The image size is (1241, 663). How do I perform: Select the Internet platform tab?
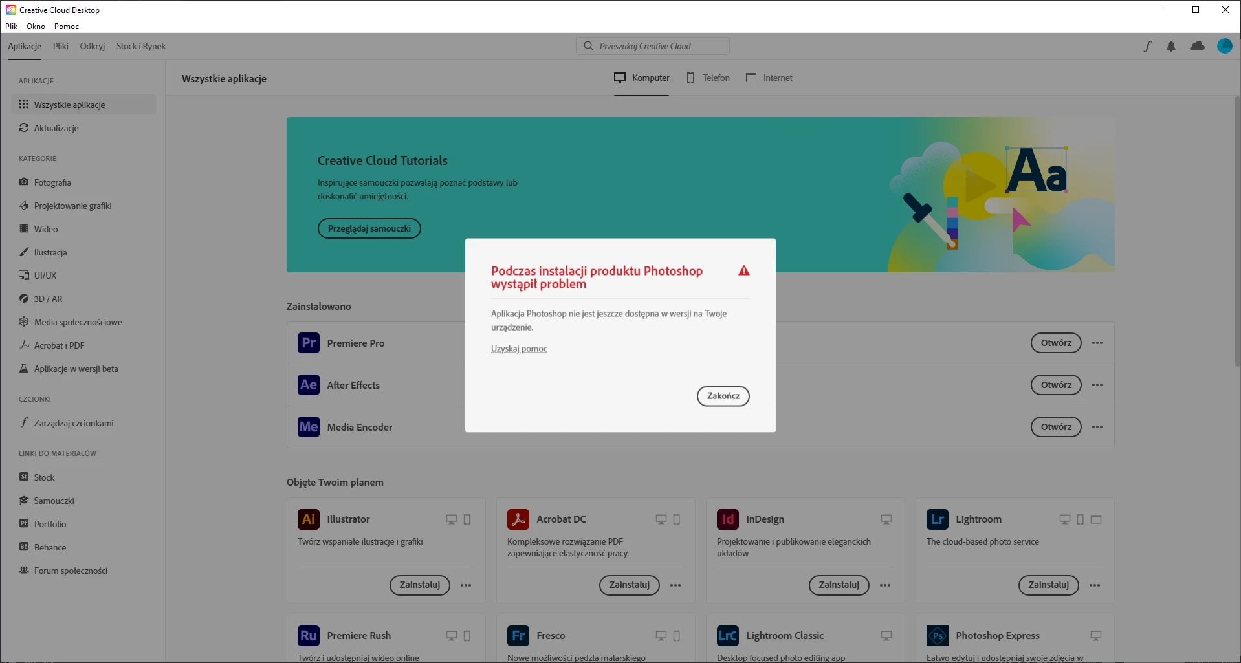click(x=769, y=78)
